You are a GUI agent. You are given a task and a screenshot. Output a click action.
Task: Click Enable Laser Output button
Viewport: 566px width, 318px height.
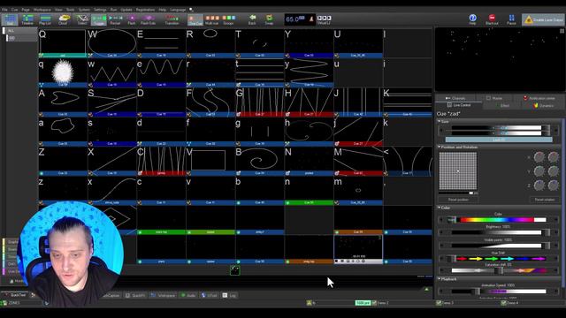click(x=543, y=19)
